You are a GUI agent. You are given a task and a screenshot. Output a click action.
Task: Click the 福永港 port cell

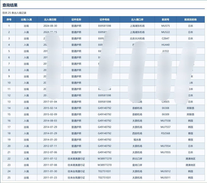[x=137, y=140]
